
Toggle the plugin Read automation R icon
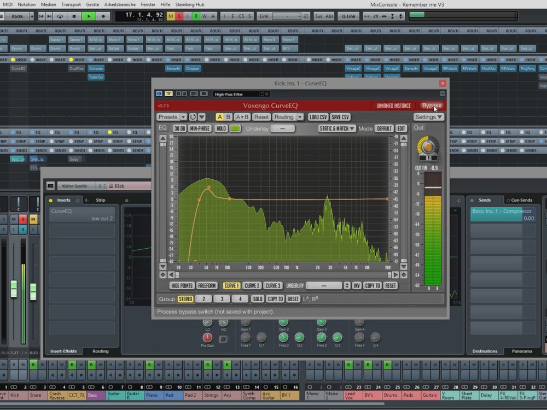coord(178,94)
